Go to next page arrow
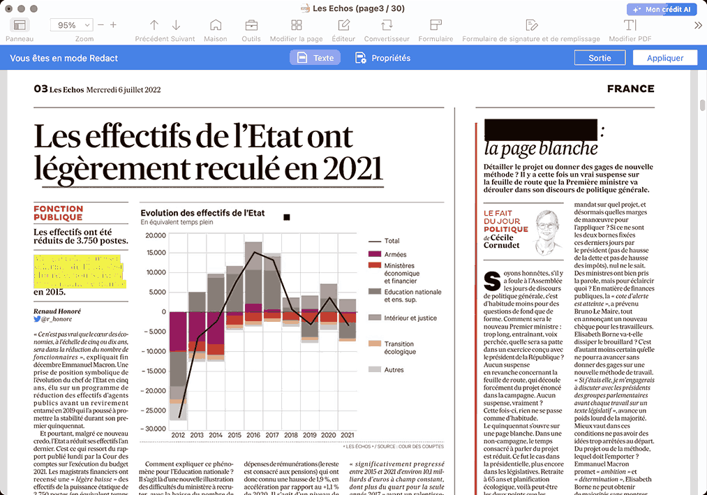Screen dimensions: 707x495 [176, 25]
